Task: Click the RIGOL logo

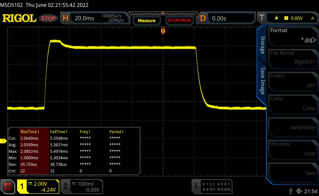Action: tap(19, 18)
